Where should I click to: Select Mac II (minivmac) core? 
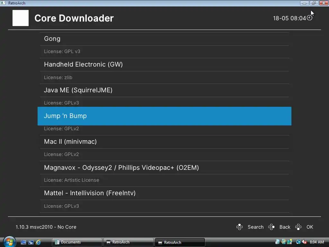tap(164, 142)
